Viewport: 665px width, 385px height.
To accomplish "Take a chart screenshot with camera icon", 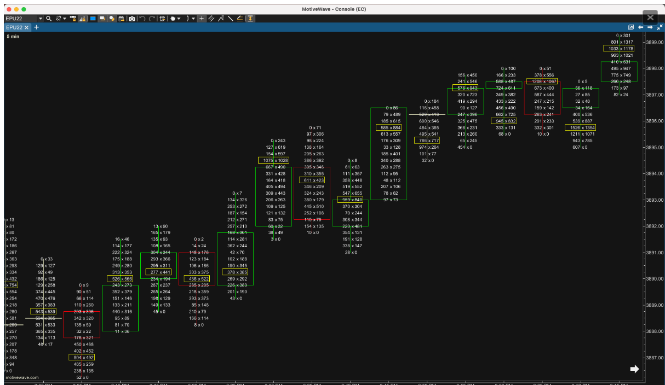I will pos(132,19).
